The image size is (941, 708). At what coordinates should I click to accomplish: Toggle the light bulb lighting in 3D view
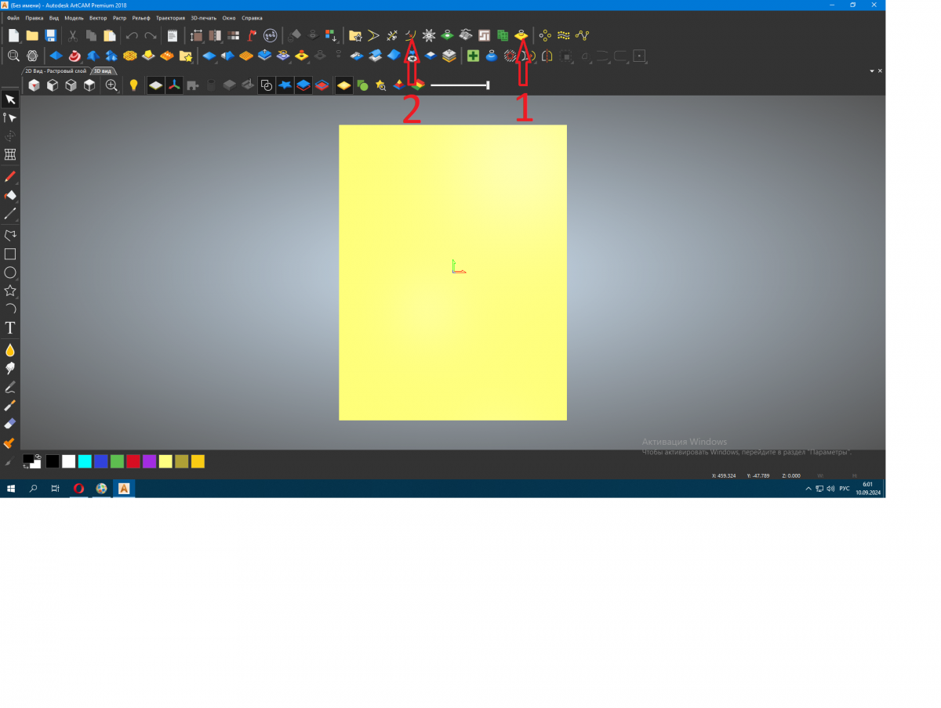pyautogui.click(x=133, y=85)
